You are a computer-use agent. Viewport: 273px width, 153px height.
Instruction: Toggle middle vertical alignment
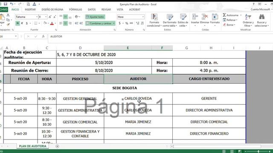(x=65, y=17)
